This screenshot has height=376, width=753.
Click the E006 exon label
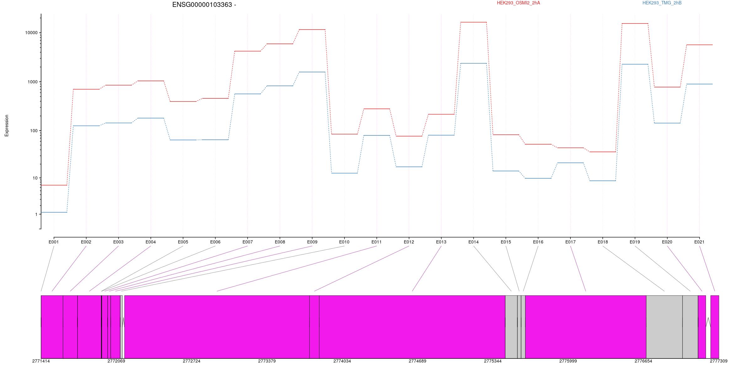[215, 242]
